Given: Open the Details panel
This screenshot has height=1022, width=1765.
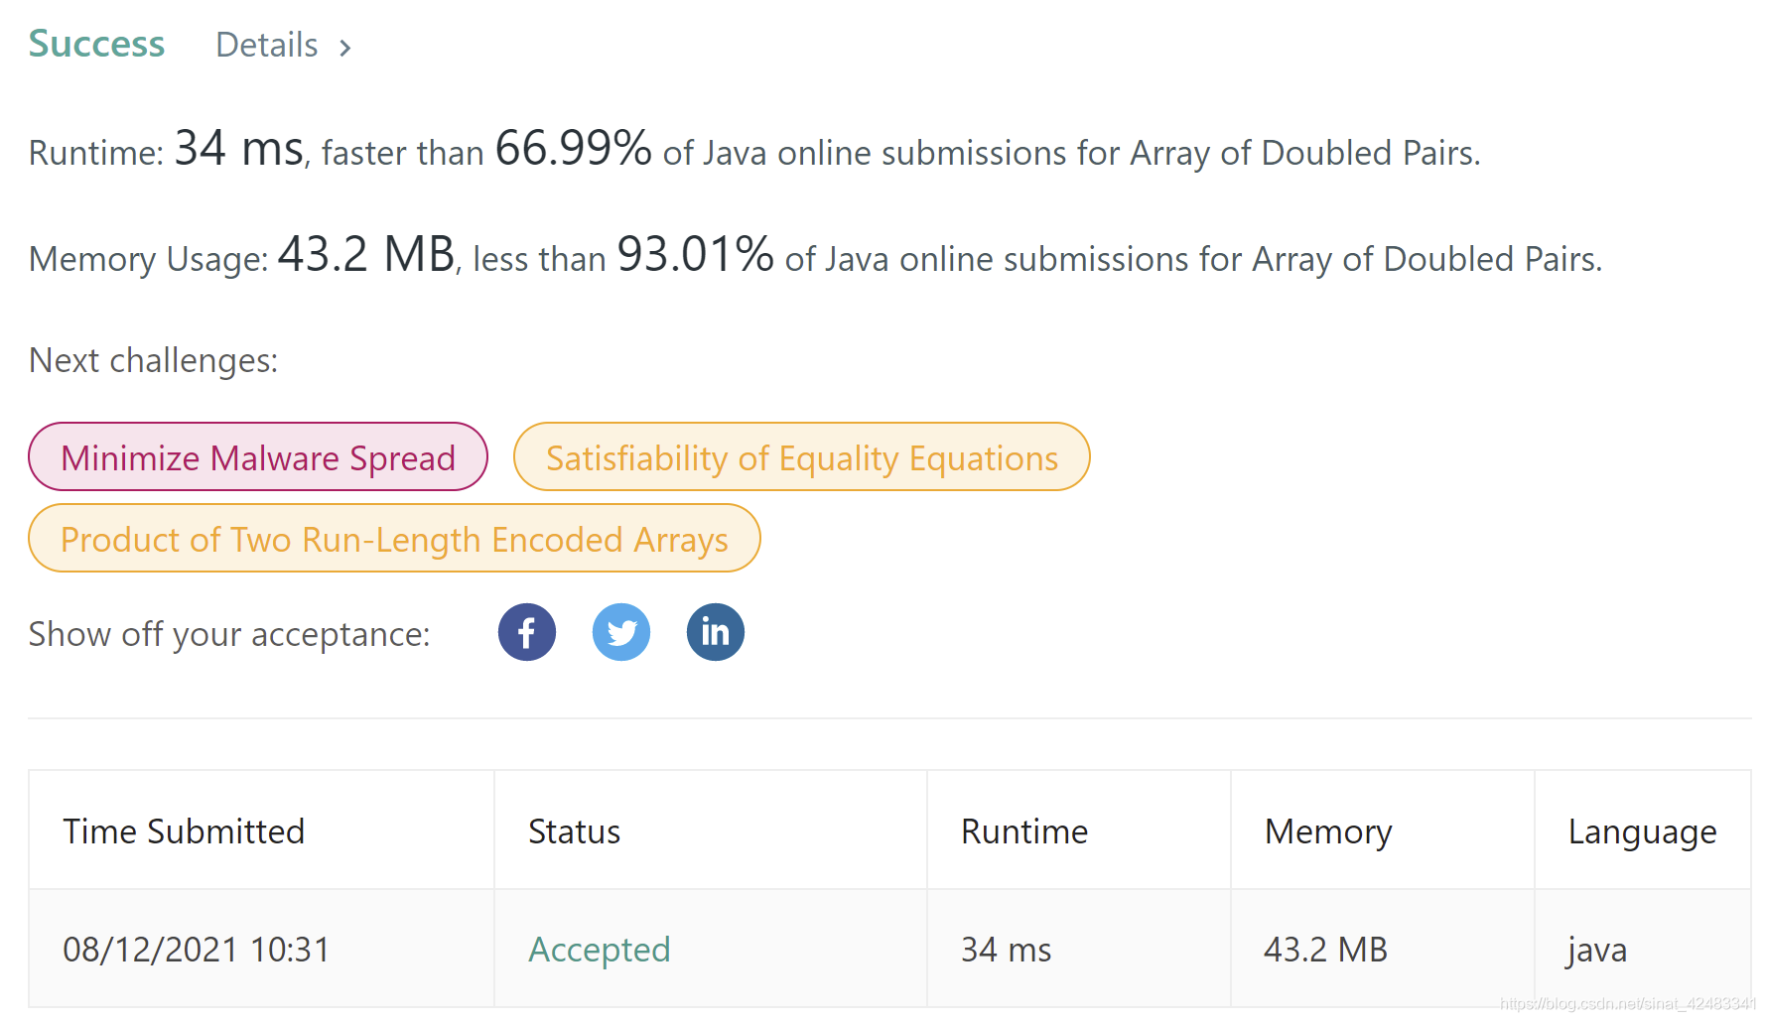Looking at the screenshot, I should [266, 45].
